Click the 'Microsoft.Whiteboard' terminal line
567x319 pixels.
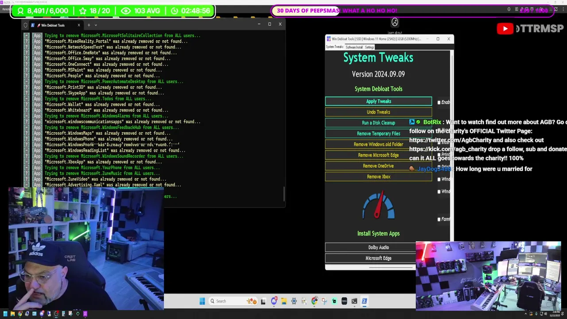(106, 110)
